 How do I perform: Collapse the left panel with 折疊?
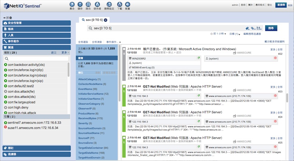point(8,18)
